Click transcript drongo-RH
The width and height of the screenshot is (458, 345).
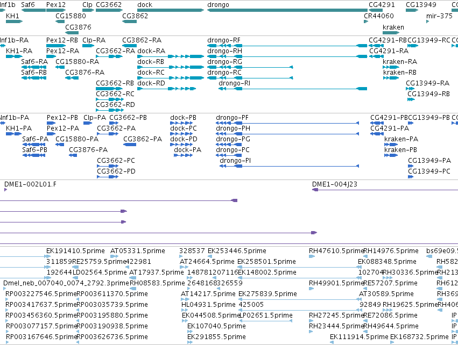[x=224, y=51]
